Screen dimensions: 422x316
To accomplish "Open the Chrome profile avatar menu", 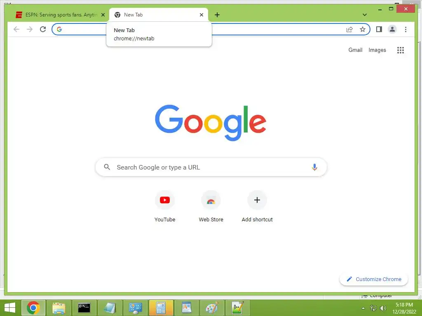I will point(392,29).
